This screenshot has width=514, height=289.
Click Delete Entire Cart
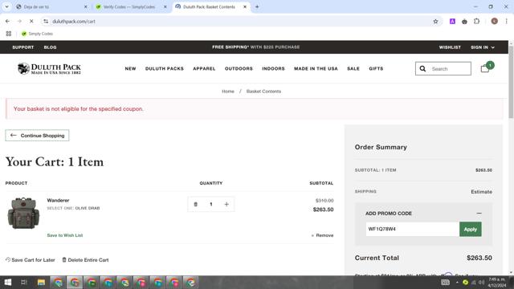(85, 260)
